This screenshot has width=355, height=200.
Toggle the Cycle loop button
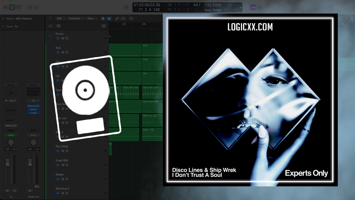point(126,7)
